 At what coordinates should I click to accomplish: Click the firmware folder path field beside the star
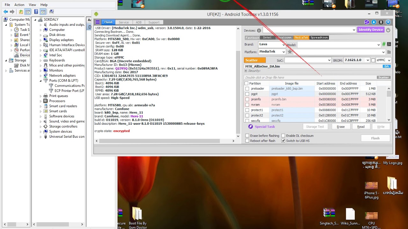[339, 52]
